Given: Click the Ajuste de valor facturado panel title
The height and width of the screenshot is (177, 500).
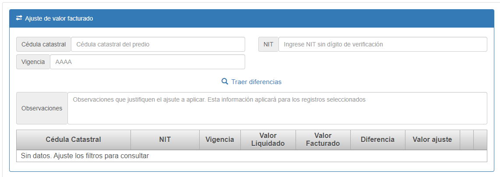Looking at the screenshot, I should (59, 18).
